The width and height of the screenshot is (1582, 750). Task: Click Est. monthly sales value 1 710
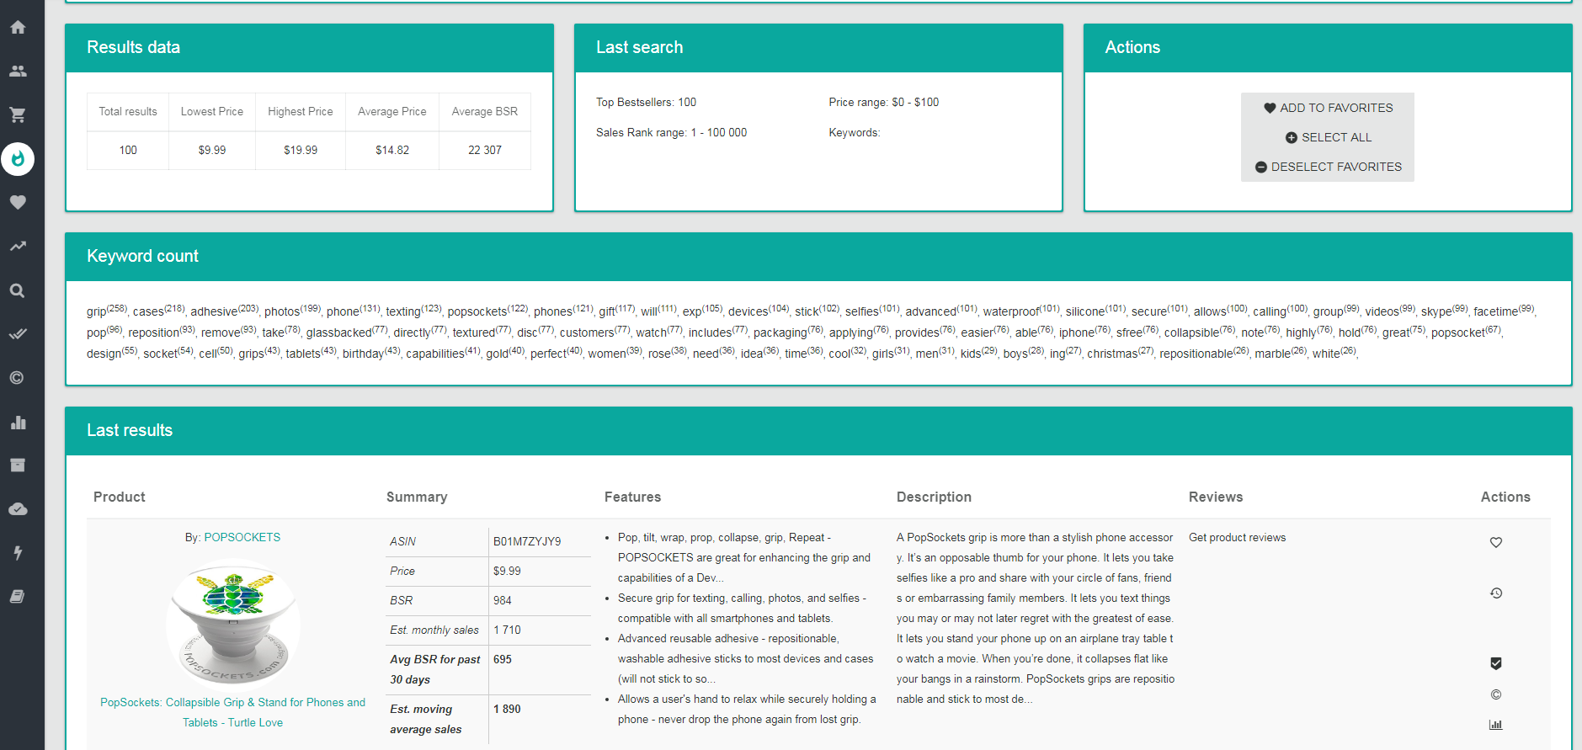507,630
